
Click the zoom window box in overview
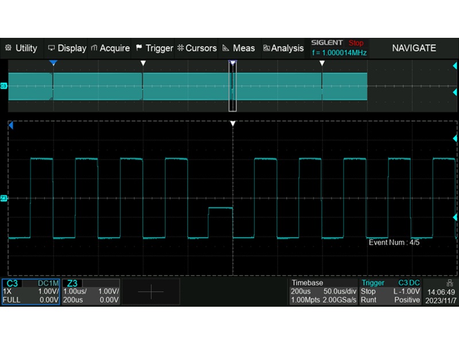232,87
